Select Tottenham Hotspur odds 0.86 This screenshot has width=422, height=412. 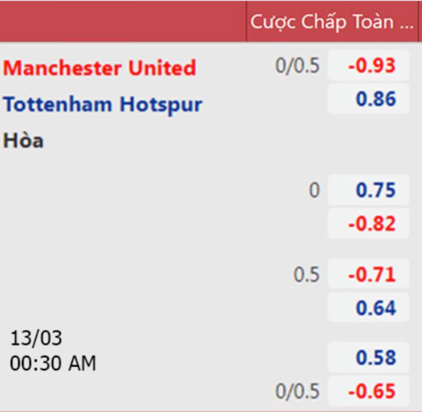click(x=369, y=99)
